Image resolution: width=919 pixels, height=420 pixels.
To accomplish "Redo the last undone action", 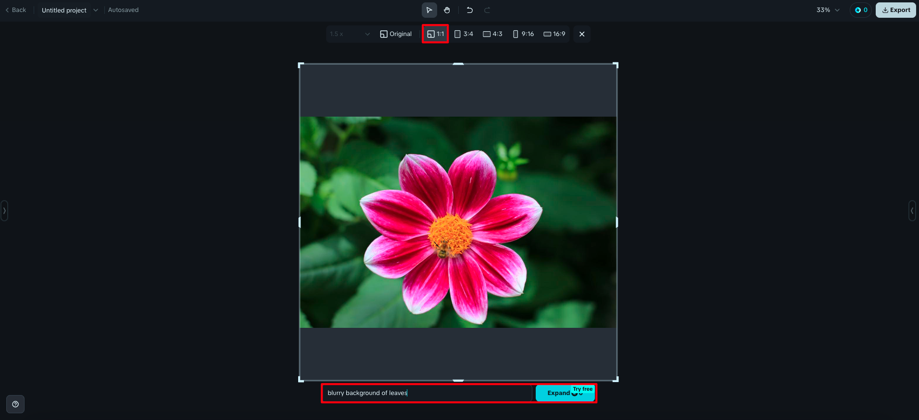I will click(487, 10).
